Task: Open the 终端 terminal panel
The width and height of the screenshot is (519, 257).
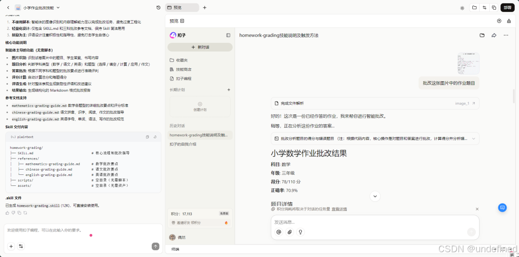Action: coord(175,249)
